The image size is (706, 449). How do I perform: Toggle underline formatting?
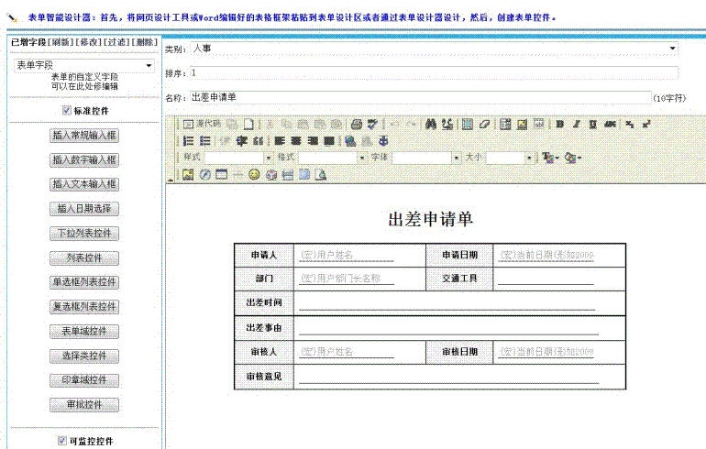click(593, 124)
